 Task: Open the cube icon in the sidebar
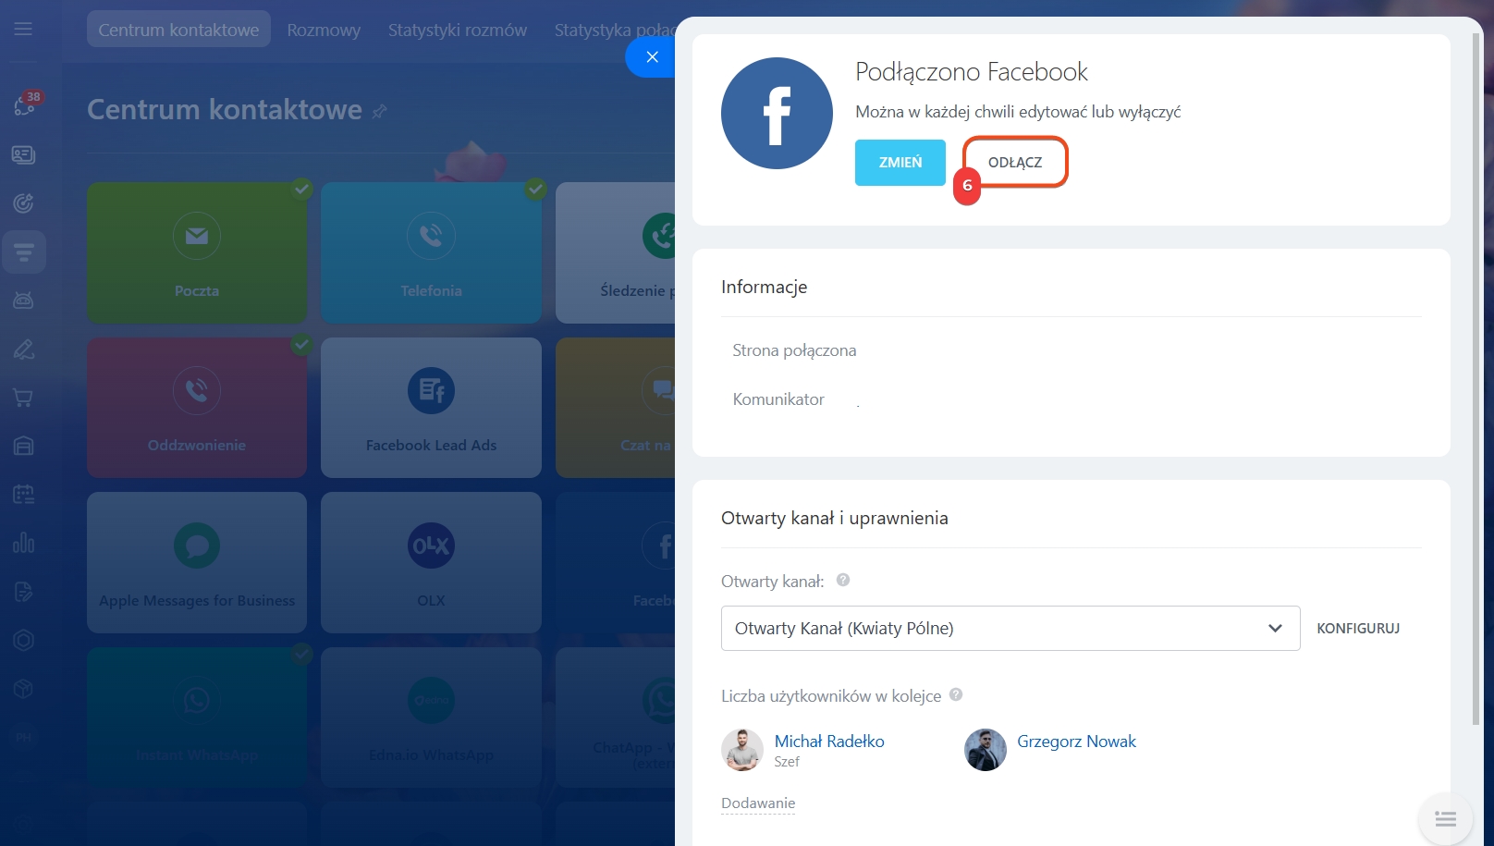(23, 689)
